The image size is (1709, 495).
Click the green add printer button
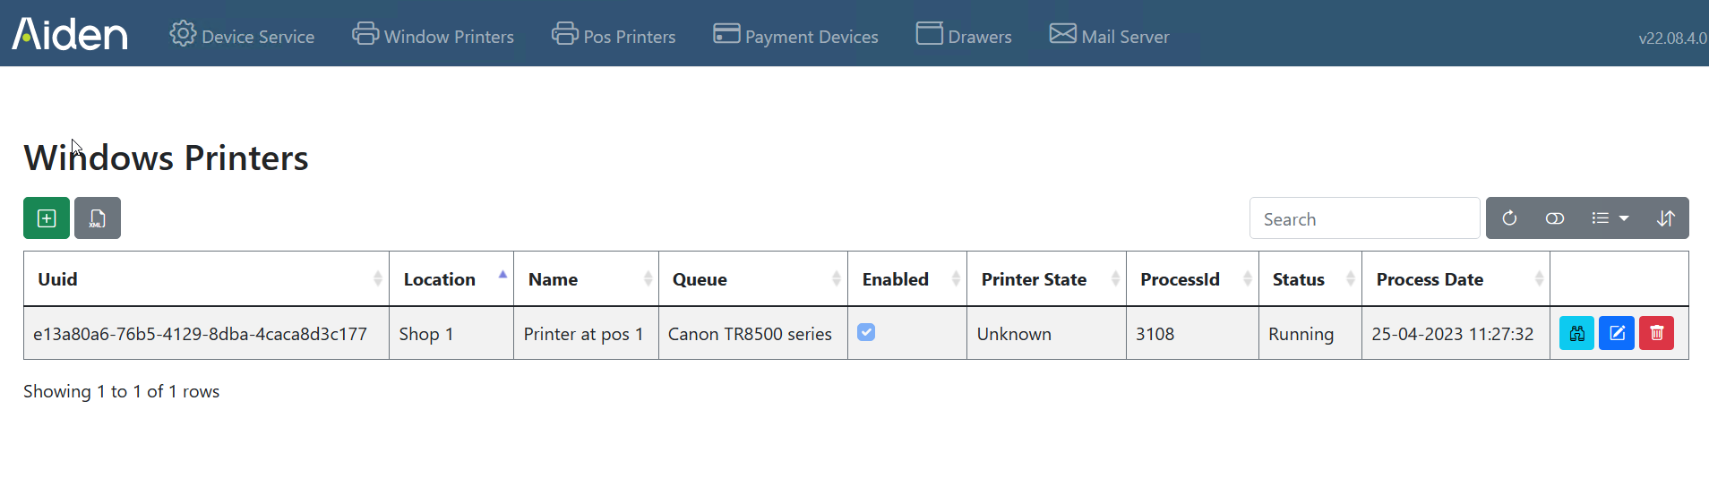pos(47,218)
